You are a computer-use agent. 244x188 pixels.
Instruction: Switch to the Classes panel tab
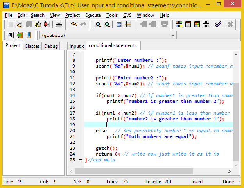(32, 46)
